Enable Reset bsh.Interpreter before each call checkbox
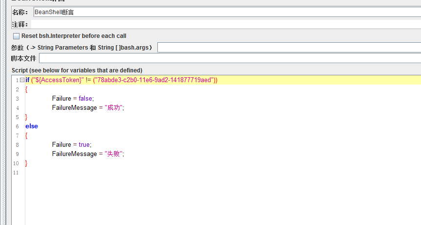 point(17,36)
